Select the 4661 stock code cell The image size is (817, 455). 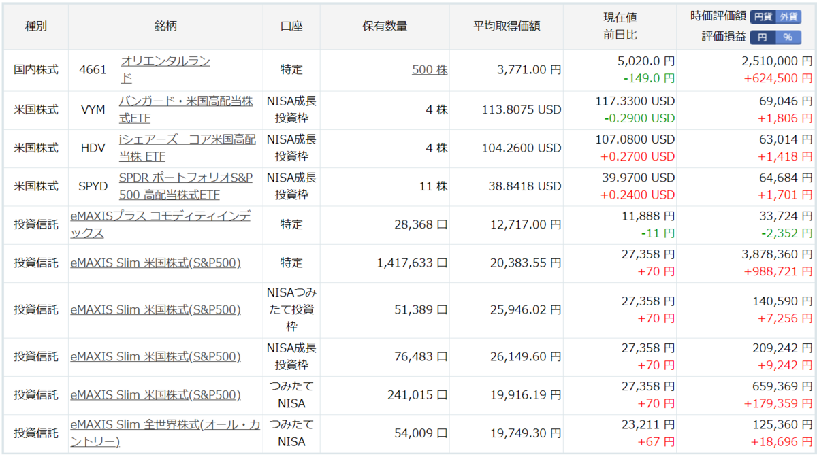[x=93, y=69]
